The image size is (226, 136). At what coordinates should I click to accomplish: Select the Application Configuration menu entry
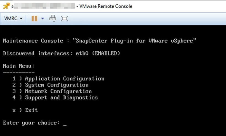(65, 79)
